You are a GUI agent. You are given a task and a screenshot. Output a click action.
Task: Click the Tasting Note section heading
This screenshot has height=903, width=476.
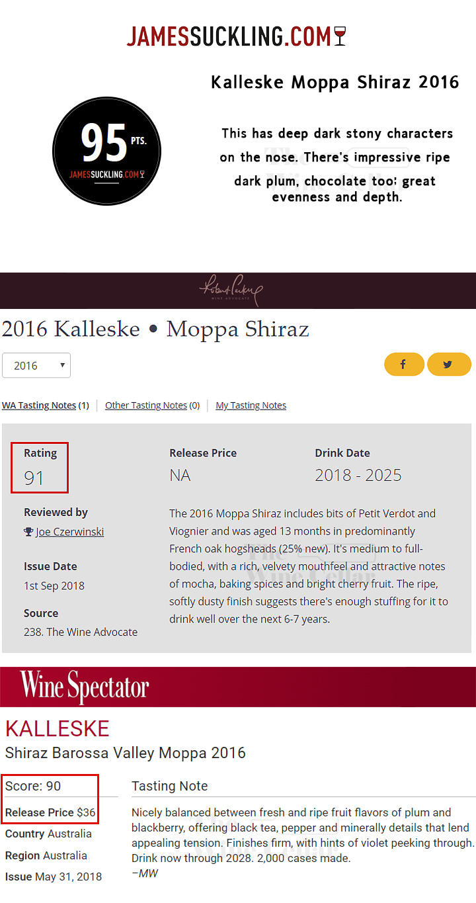click(170, 786)
